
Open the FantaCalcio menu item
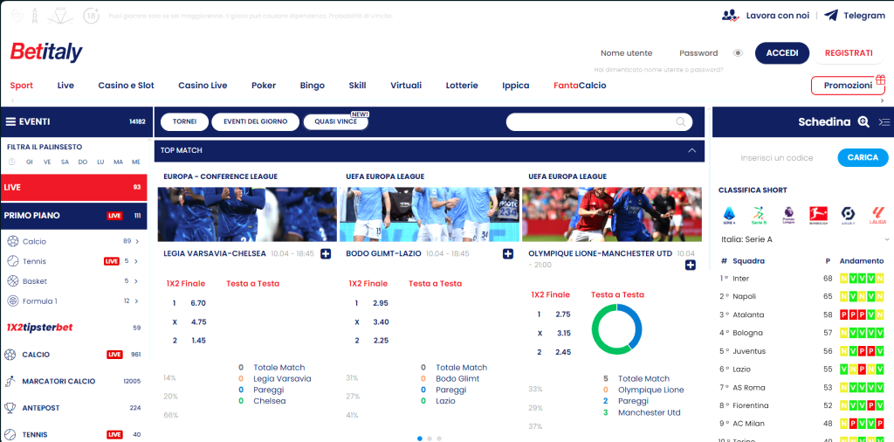pyautogui.click(x=580, y=86)
